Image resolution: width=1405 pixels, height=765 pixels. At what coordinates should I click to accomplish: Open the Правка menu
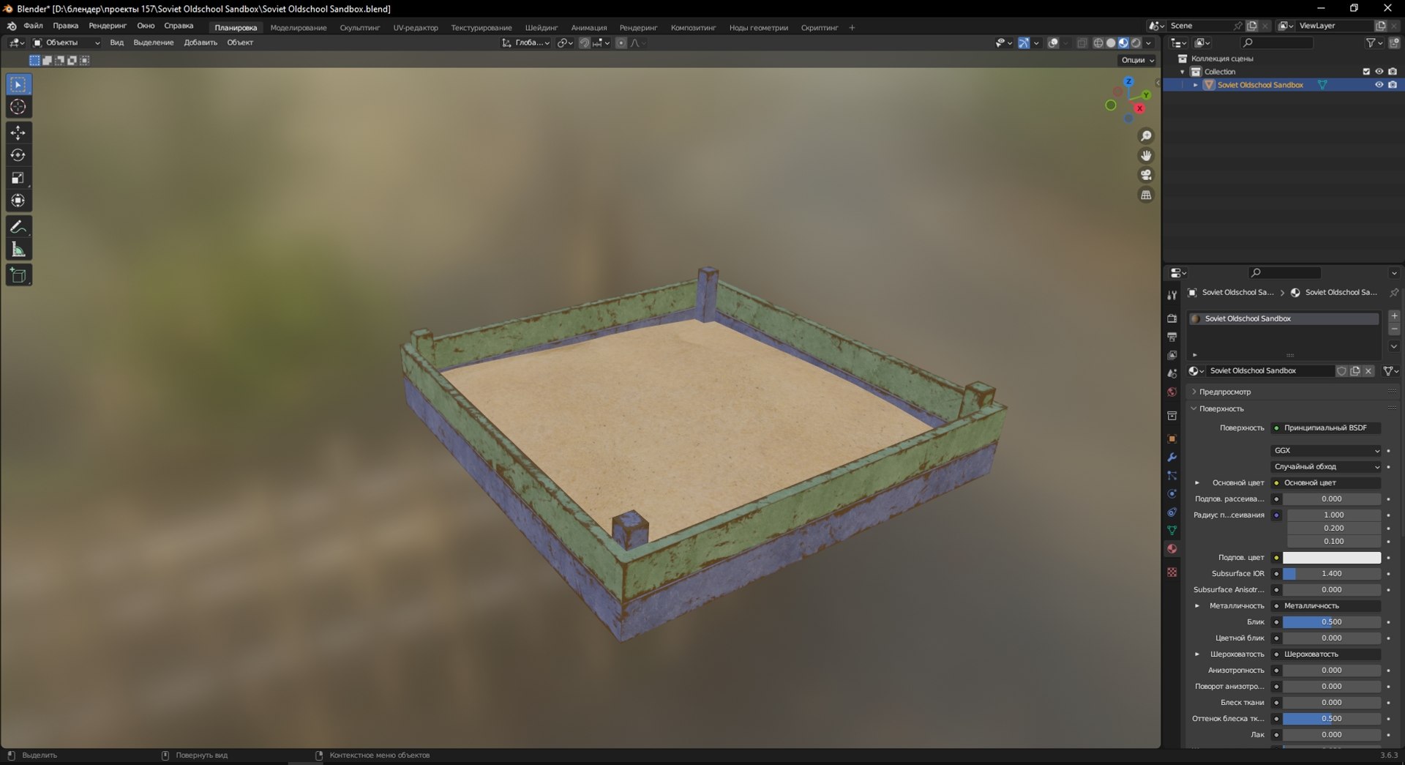pyautogui.click(x=65, y=26)
